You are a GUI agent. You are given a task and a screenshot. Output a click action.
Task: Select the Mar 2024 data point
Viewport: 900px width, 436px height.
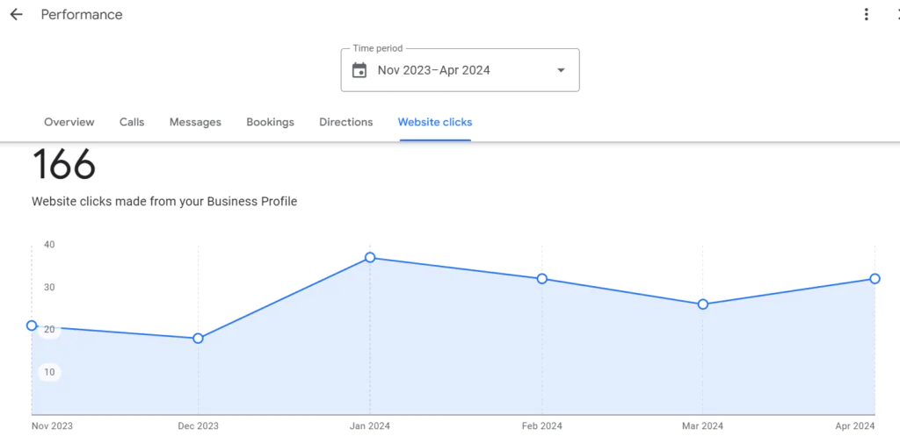(703, 304)
